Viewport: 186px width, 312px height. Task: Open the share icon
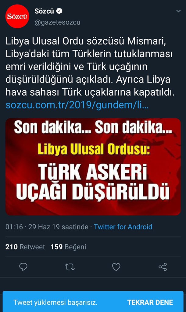click(x=163, y=267)
